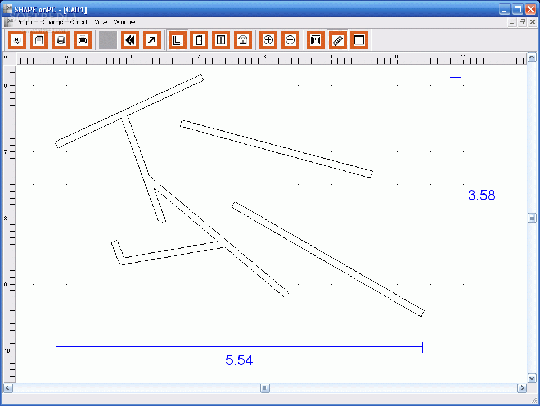Click the 'm' unit label on ruler

(x=7, y=57)
